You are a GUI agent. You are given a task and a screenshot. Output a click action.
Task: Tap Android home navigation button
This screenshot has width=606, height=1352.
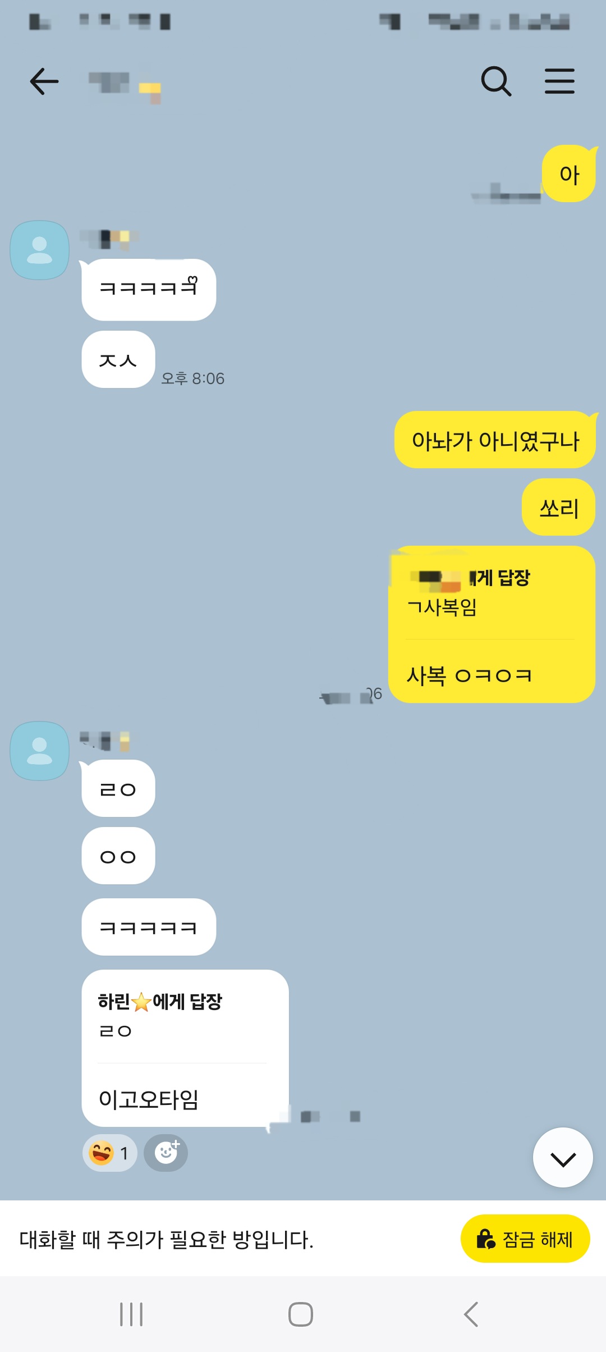click(x=301, y=1314)
